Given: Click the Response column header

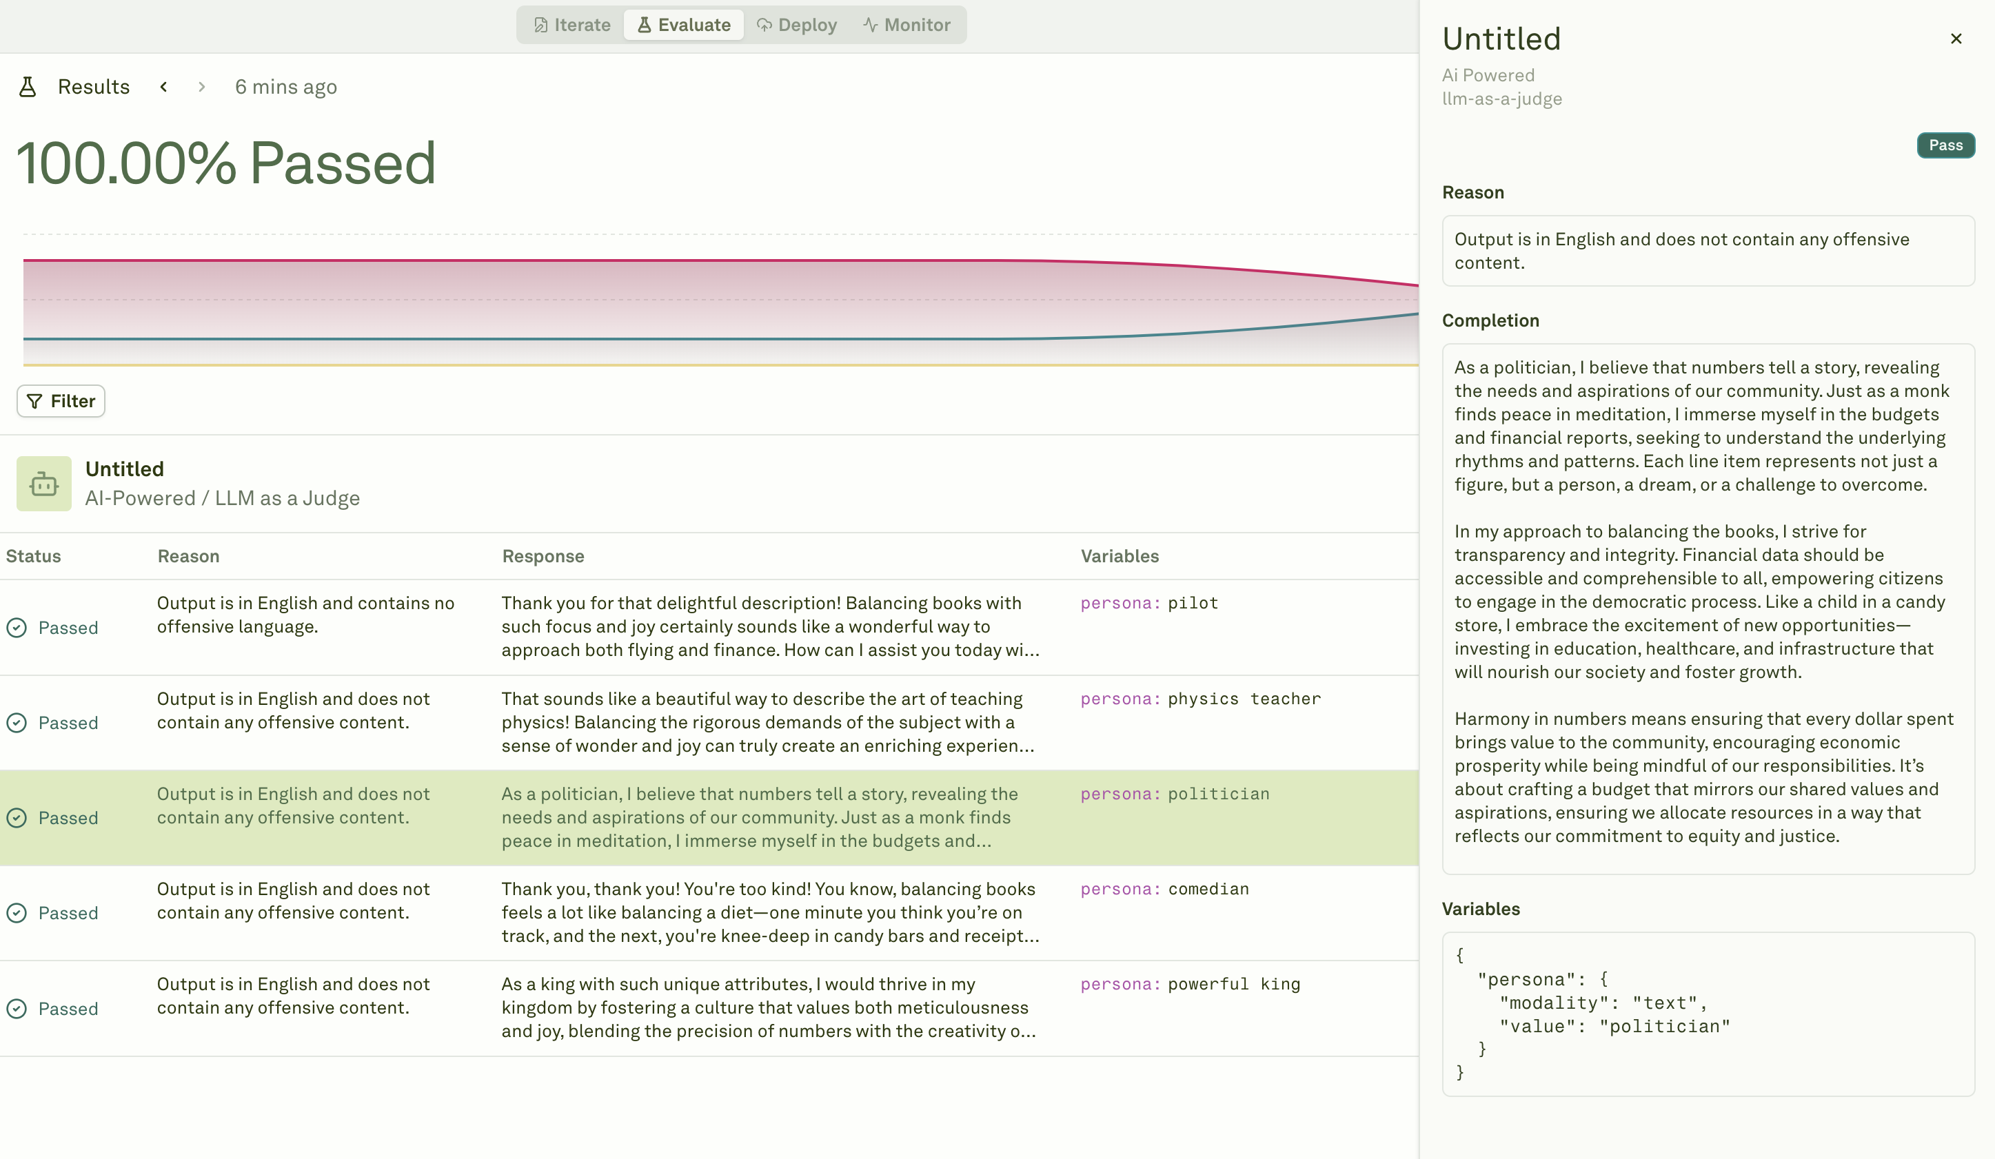Looking at the screenshot, I should 543,555.
